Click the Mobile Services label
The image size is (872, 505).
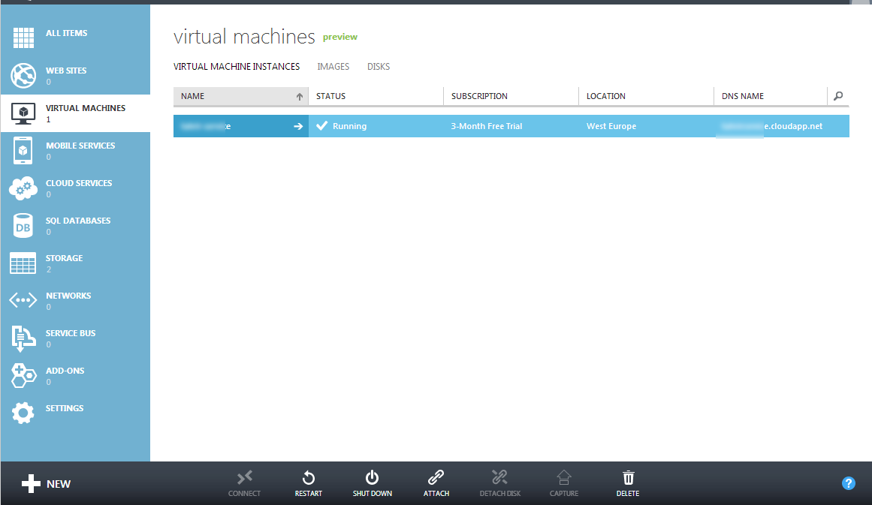point(80,146)
